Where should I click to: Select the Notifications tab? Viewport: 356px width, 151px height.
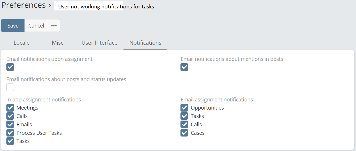click(145, 43)
